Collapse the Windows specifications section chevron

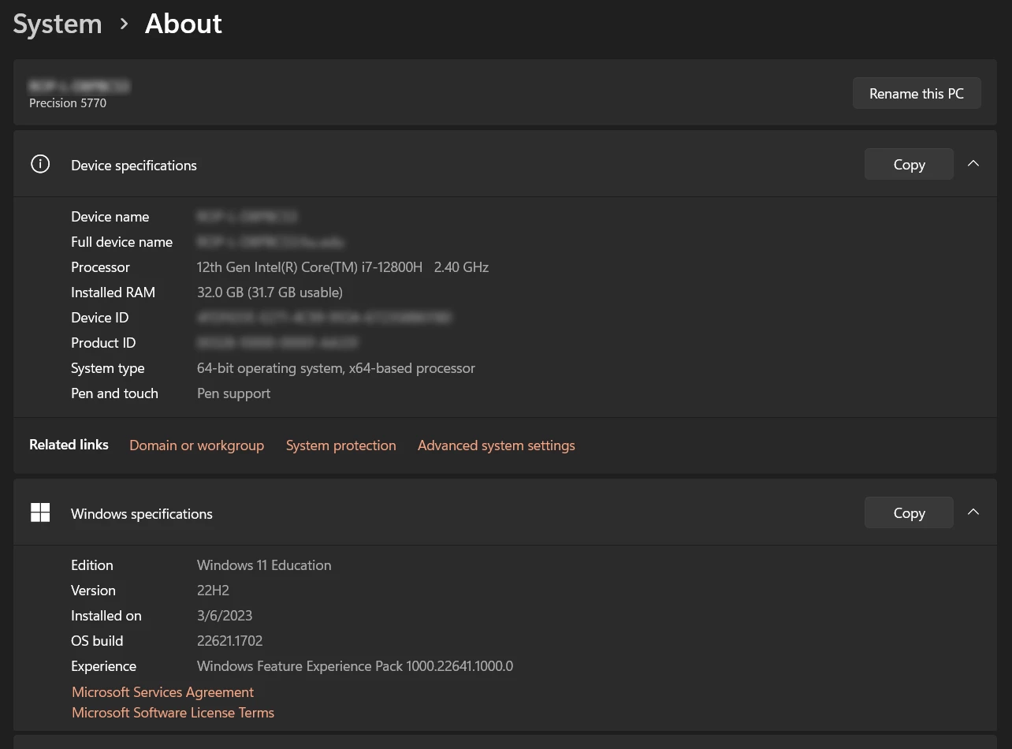(973, 512)
